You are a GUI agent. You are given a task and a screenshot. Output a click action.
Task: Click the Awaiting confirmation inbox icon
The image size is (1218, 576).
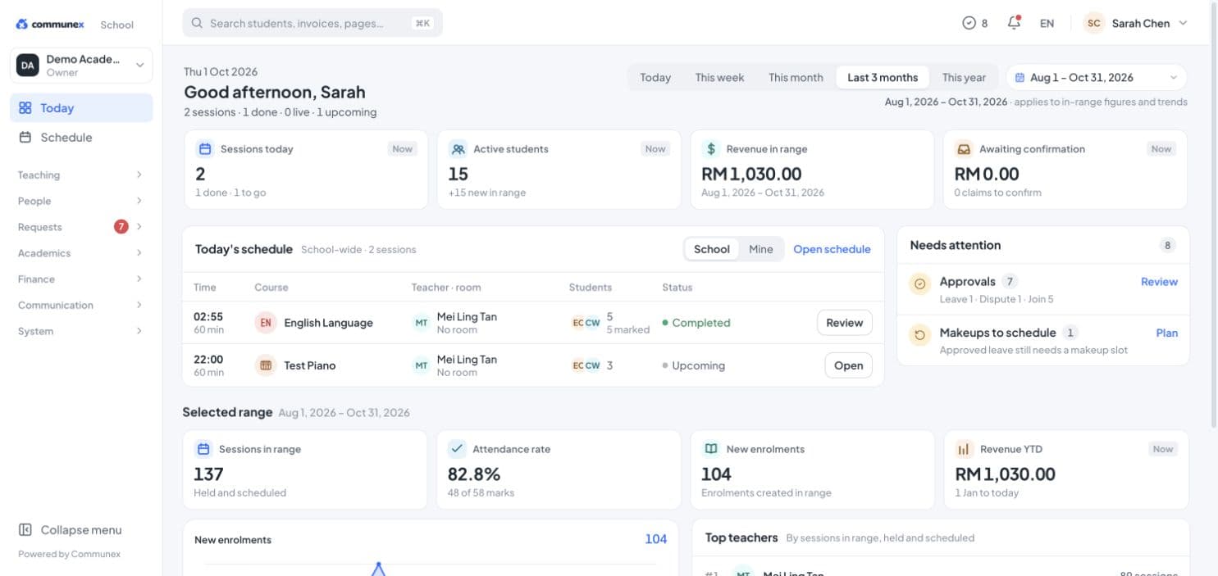(965, 149)
